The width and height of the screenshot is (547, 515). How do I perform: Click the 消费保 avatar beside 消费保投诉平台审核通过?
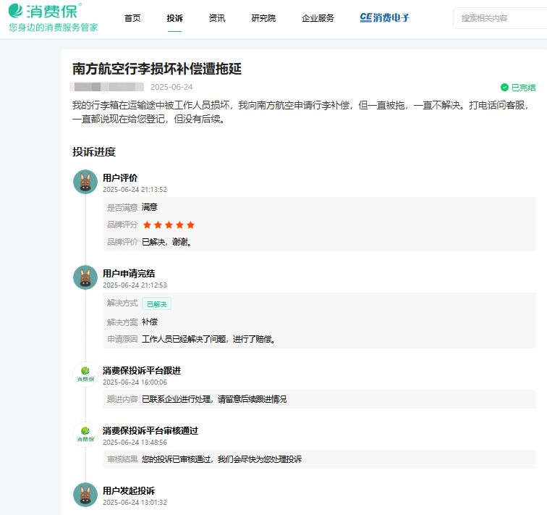point(85,435)
